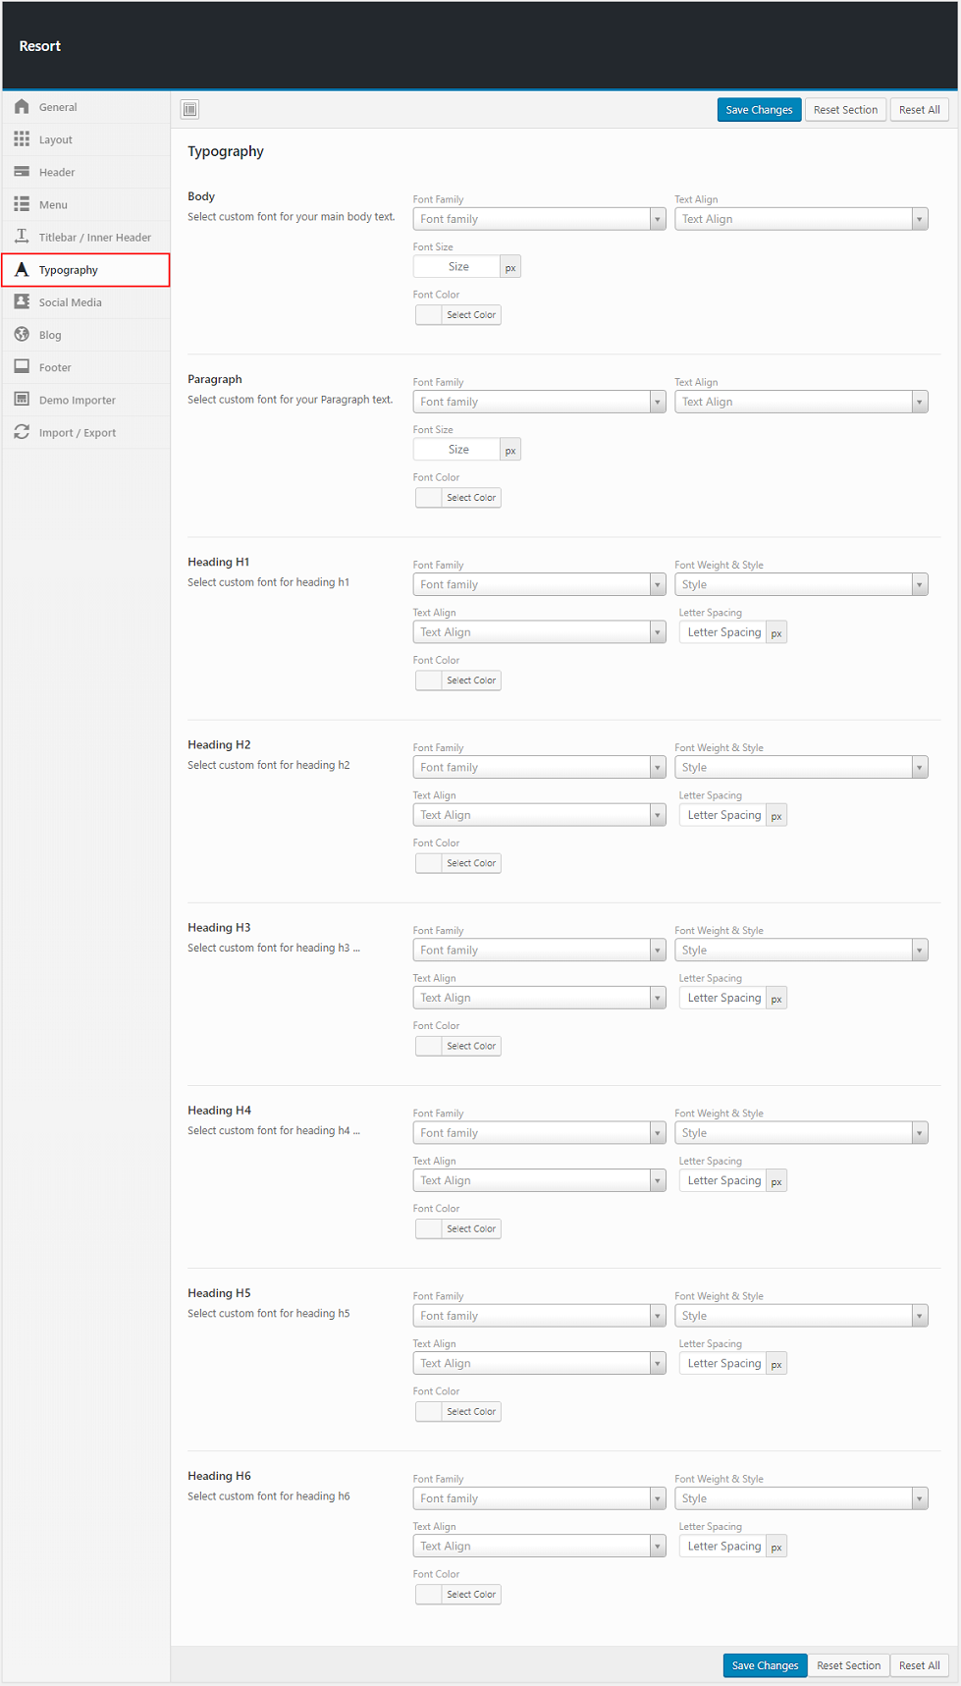Click the Header section icon

coord(22,172)
